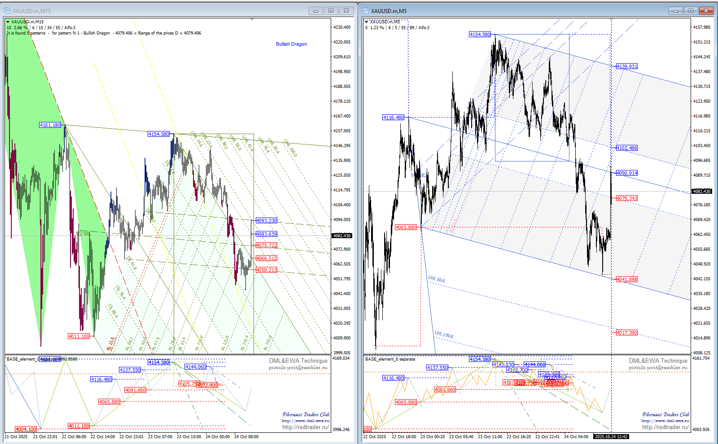This screenshot has width=718, height=444.
Task: Click the chart shift triangle on M15 chart
Action: click(252, 19)
